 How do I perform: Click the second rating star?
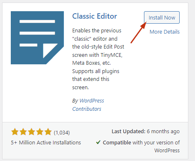click(x=23, y=132)
